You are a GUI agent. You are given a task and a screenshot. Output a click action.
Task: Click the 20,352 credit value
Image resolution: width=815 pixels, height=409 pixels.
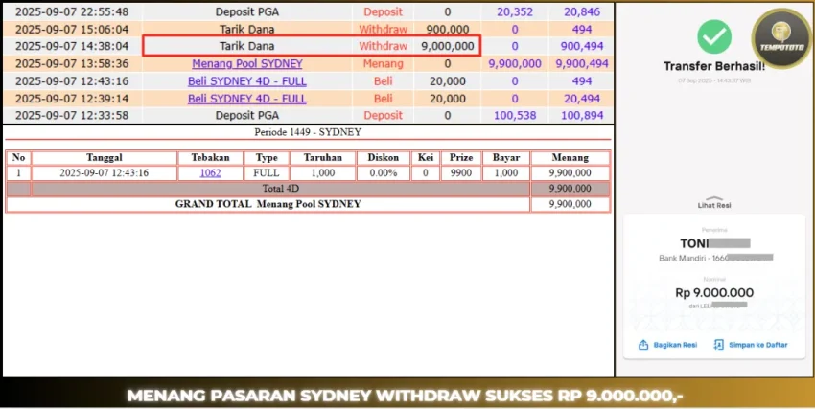tap(515, 11)
